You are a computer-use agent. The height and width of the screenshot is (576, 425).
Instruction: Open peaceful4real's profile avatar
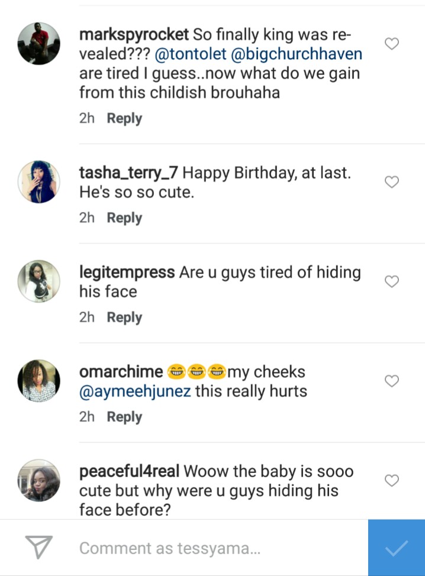pyautogui.click(x=39, y=480)
